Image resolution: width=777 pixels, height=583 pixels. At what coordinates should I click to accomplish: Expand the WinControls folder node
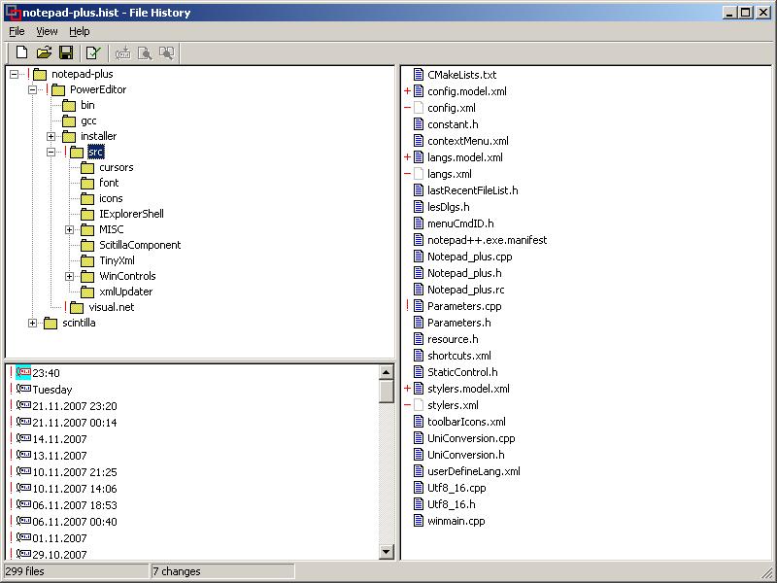click(69, 276)
